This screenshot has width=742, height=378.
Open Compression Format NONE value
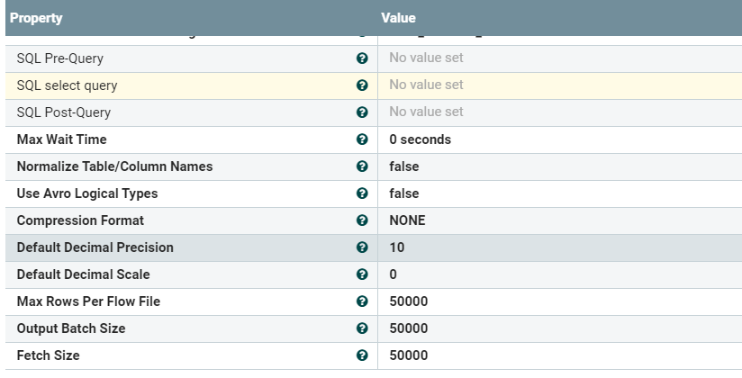coord(407,220)
